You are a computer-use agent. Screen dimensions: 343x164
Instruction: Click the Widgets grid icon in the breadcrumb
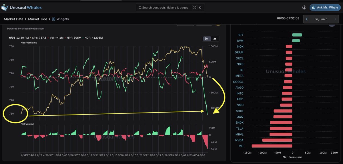(x=54, y=19)
